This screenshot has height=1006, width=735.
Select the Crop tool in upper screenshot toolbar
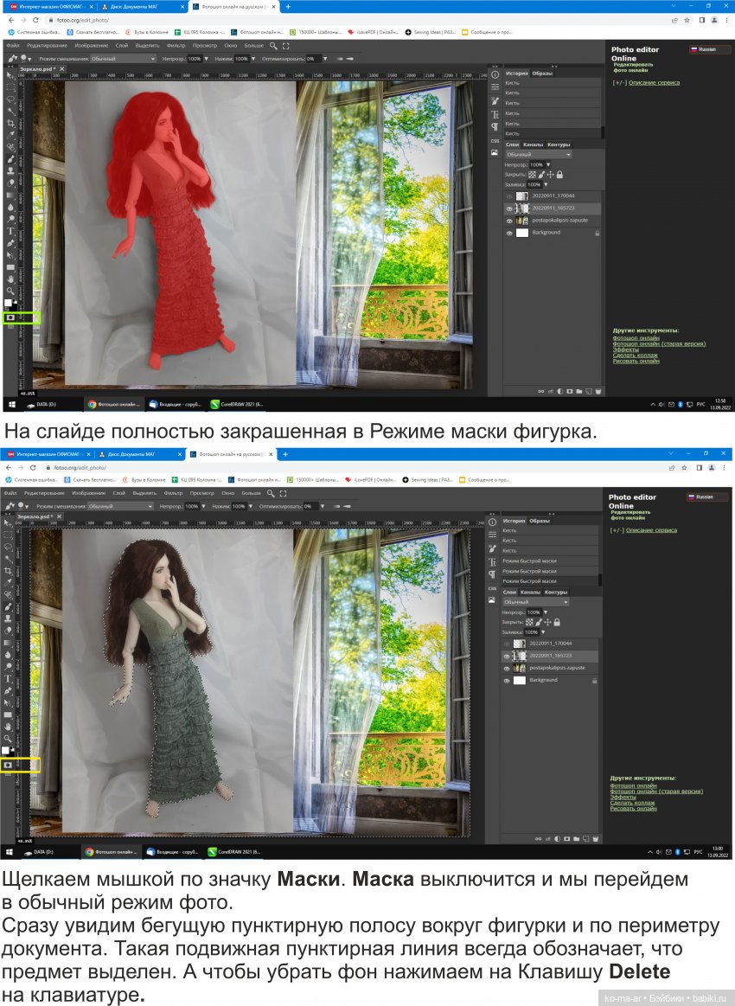tap(10, 123)
